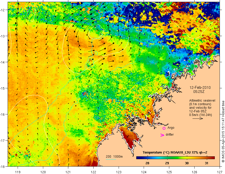Viewport: 225px width, 174px height.
Task: Click longitude label '120'
Action: click(x=43, y=172)
